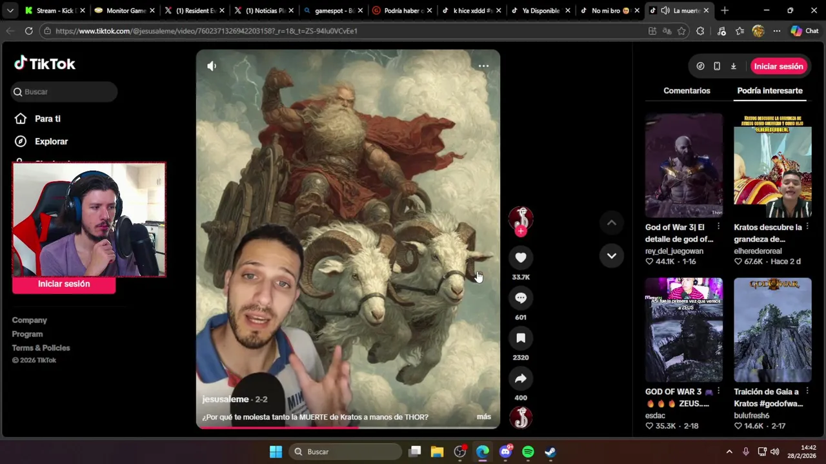Open options for Traición de Gaia video
Screen dimensions: 826x464
807,391
